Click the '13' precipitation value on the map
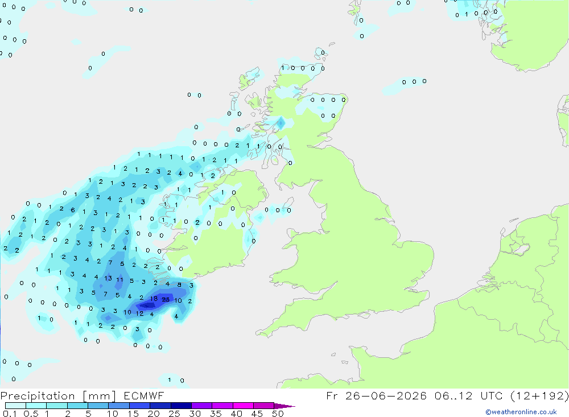 (108, 278)
